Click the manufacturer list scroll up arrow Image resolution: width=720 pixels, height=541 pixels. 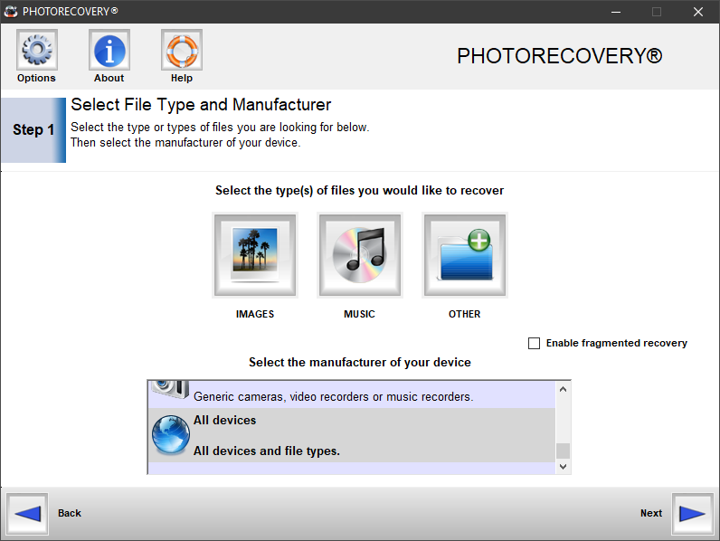click(563, 389)
